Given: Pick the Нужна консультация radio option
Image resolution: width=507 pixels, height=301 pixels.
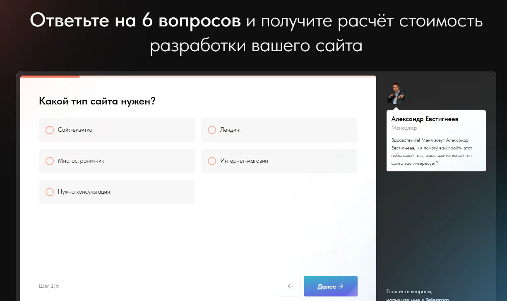Looking at the screenshot, I should click(117, 192).
